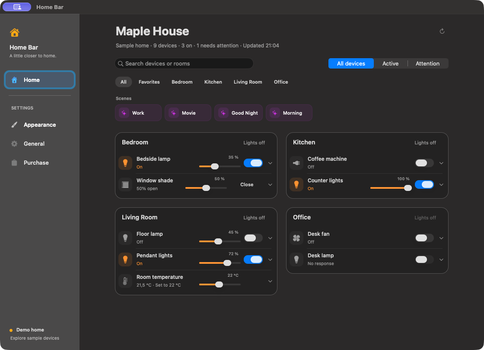Turn off the Counter lights switch
The width and height of the screenshot is (484, 350).
[424, 184]
